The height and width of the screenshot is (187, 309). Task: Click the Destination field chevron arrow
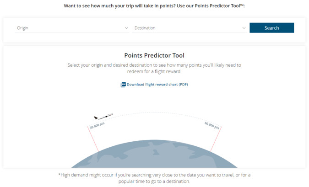click(244, 28)
